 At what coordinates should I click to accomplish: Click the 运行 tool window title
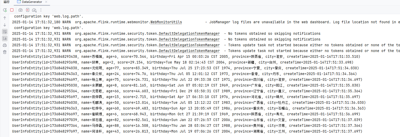(7, 2)
